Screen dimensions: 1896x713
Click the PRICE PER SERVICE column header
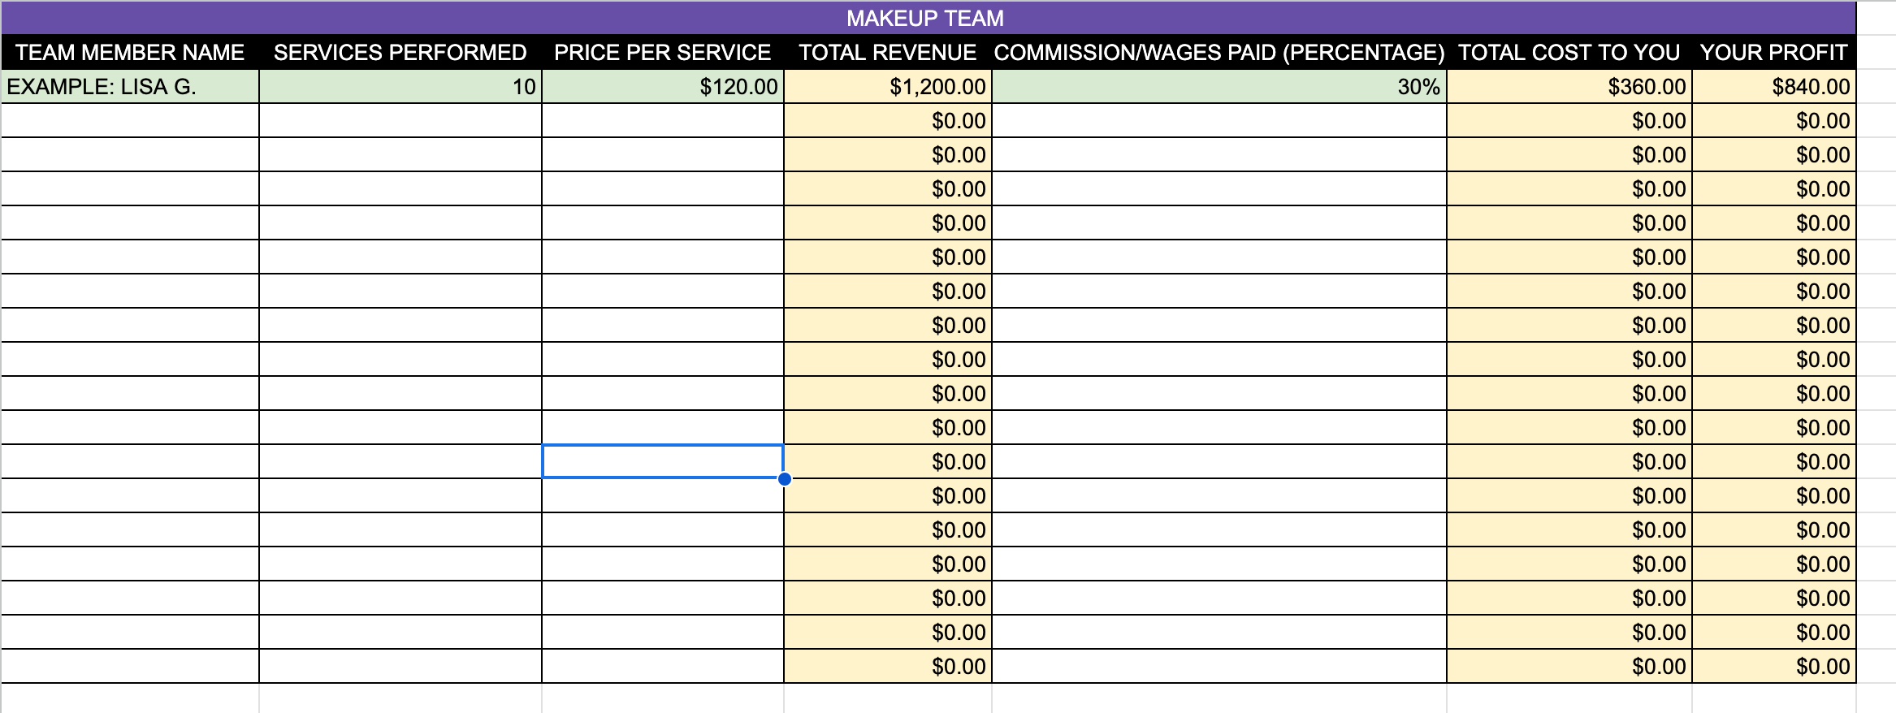[x=662, y=52]
